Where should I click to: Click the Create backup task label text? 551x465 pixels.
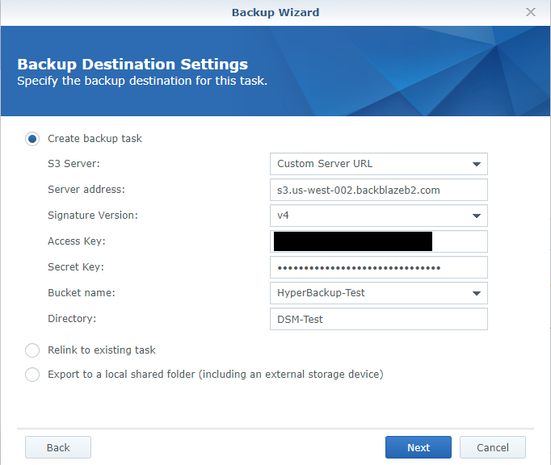click(x=95, y=139)
